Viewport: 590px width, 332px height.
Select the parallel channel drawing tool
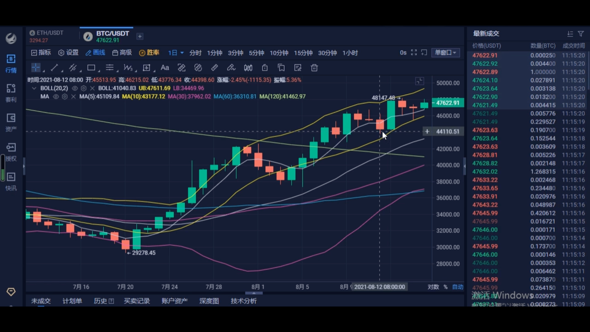coord(73,68)
